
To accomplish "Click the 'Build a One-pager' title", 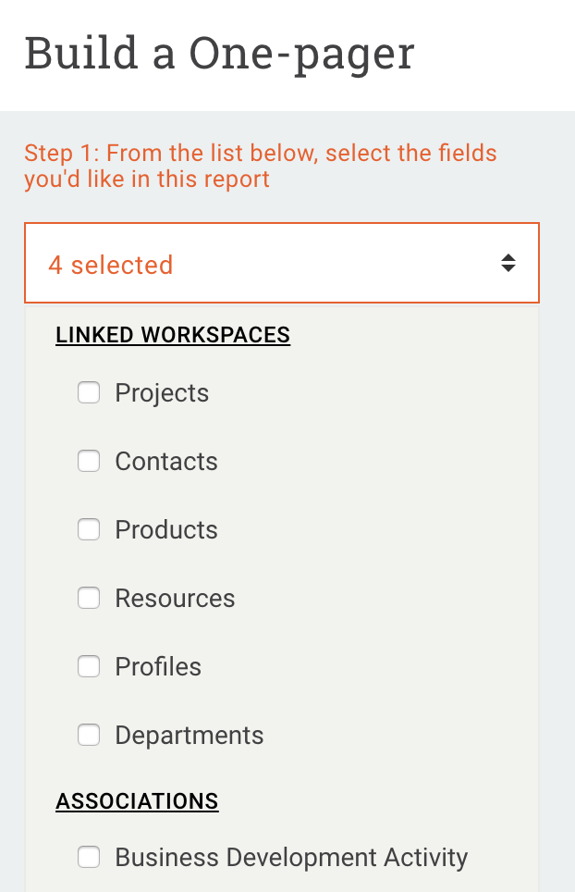I will pos(219,54).
